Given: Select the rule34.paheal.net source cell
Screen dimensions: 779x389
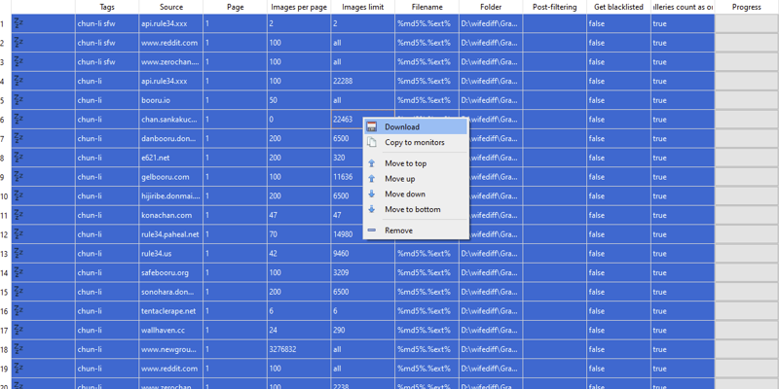Looking at the screenshot, I should coord(171,234).
